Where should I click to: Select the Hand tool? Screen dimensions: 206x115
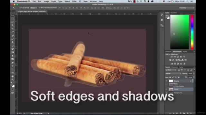click(x=13, y=76)
